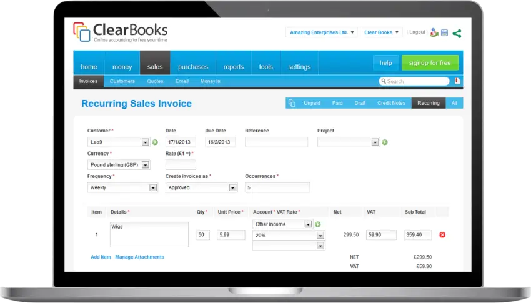Add account with plus beside Other income

pyautogui.click(x=317, y=224)
